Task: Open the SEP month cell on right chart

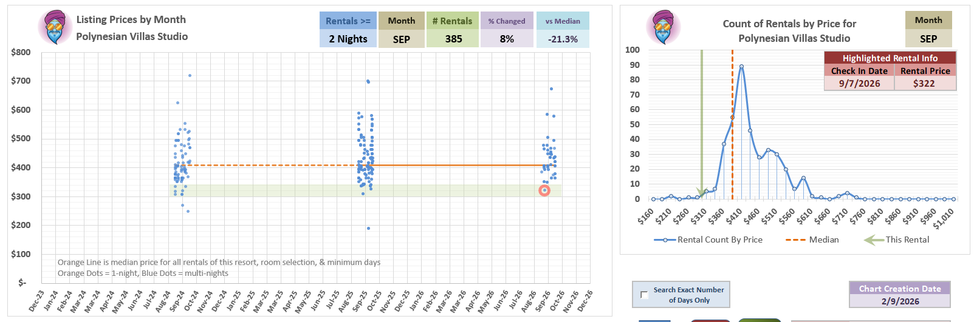Action: pyautogui.click(x=928, y=38)
